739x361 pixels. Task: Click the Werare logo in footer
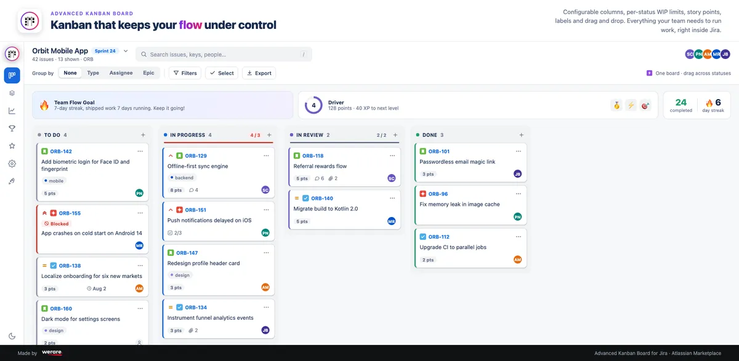(52, 353)
